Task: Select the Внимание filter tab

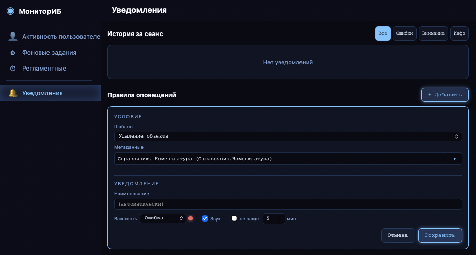Action: [x=433, y=33]
